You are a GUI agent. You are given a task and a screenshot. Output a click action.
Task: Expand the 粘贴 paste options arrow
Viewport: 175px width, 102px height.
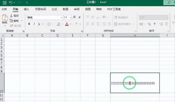click(5, 25)
